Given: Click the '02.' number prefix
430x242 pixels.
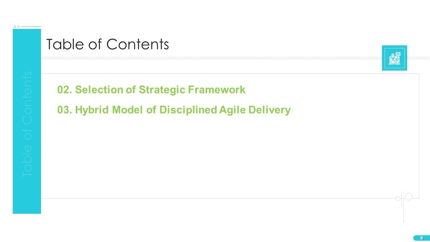Looking at the screenshot, I should [65, 90].
